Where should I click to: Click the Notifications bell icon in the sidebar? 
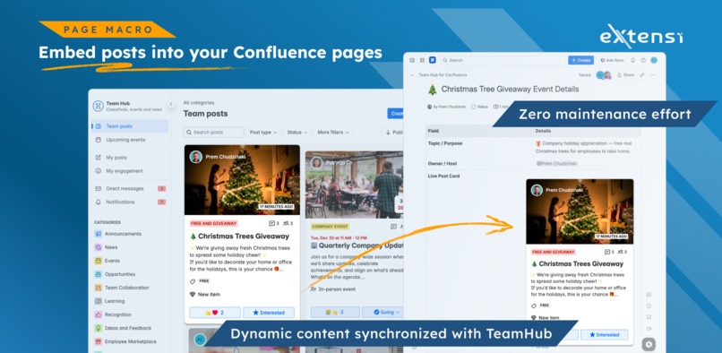tap(98, 202)
